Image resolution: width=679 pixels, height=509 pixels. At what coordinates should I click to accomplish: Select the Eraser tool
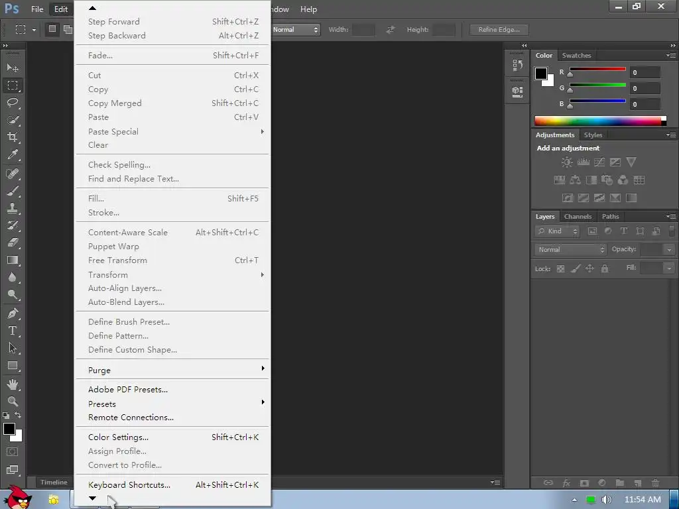13,243
